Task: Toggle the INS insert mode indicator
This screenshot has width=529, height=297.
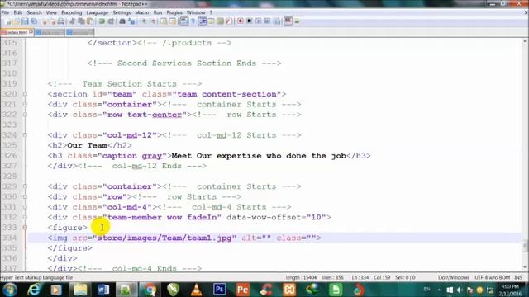Action: tap(518, 277)
